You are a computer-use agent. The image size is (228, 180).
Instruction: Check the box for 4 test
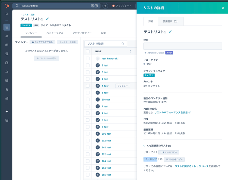(x=88, y=86)
